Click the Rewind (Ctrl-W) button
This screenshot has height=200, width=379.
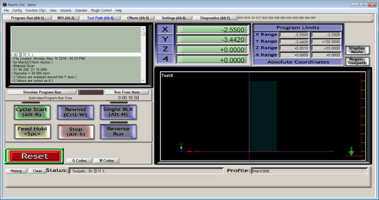[x=75, y=112]
